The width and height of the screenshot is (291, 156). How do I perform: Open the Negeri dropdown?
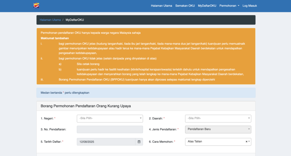110,118
